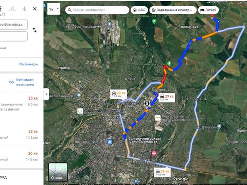Collapse the side panel with arrow

(x=46, y=94)
